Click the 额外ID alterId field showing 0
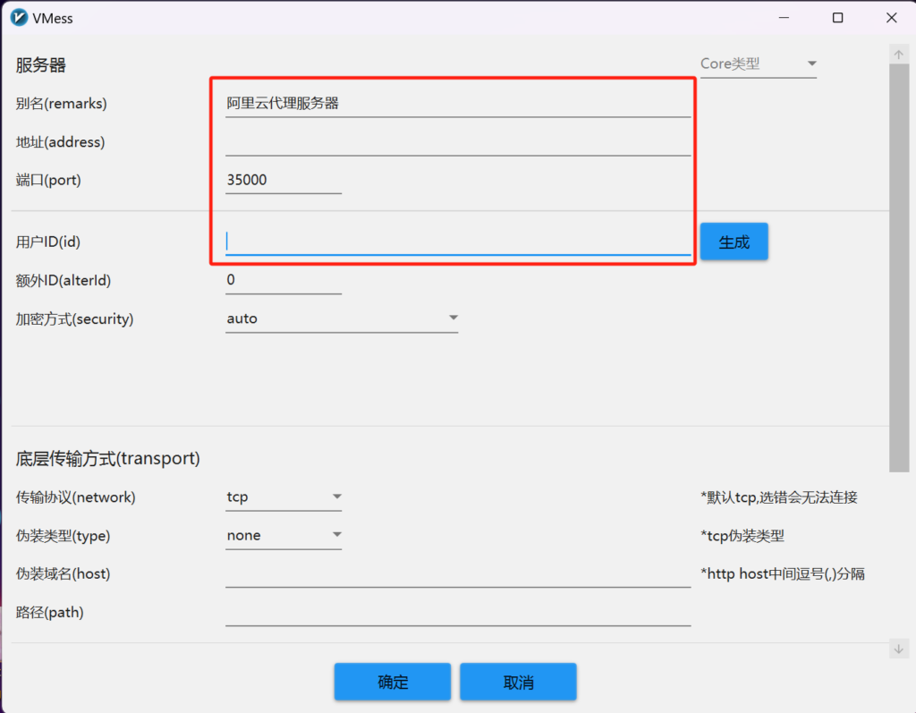Viewport: 916px width, 713px height. [283, 280]
